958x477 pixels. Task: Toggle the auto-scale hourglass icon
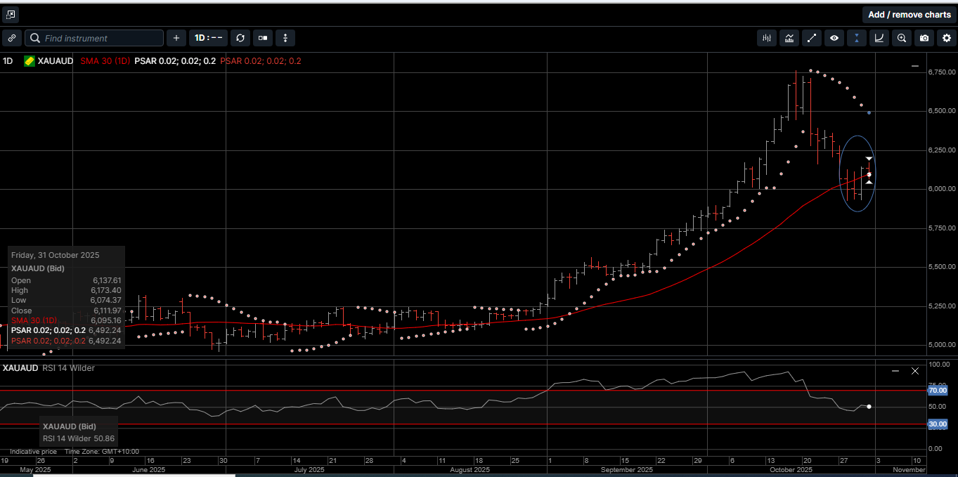pyautogui.click(x=857, y=38)
